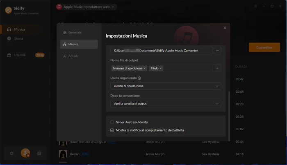Select the Heroin track title
Viewport: 287px width, 165px height.
pos(75,154)
